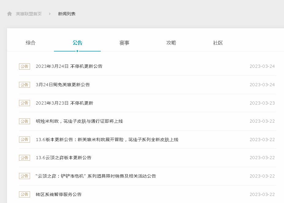This screenshot has height=203, width=284.
Task: Click 公告 tag beside 转区系统暂停服务 row
Action: (25, 194)
